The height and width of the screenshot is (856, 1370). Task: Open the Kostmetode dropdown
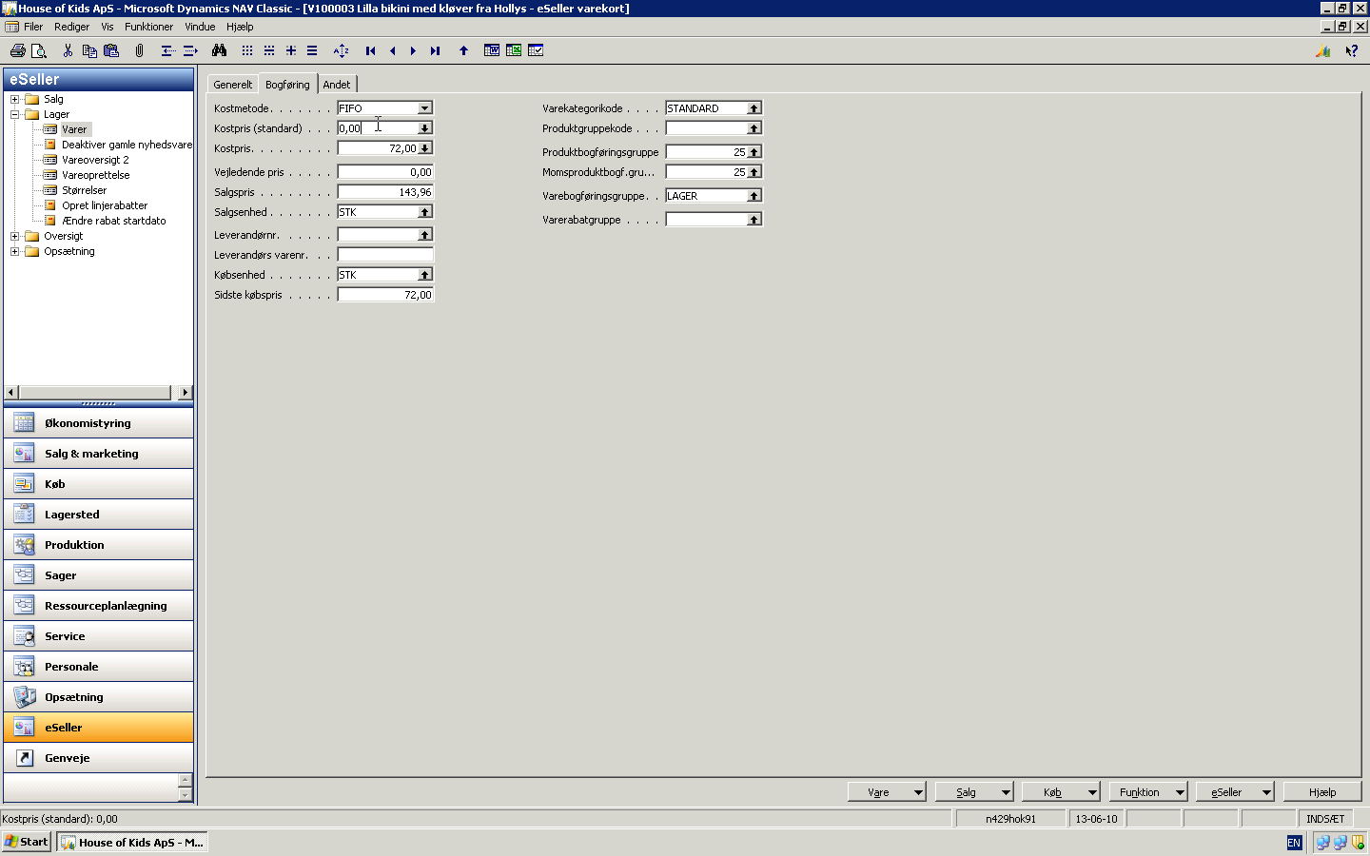tap(425, 108)
